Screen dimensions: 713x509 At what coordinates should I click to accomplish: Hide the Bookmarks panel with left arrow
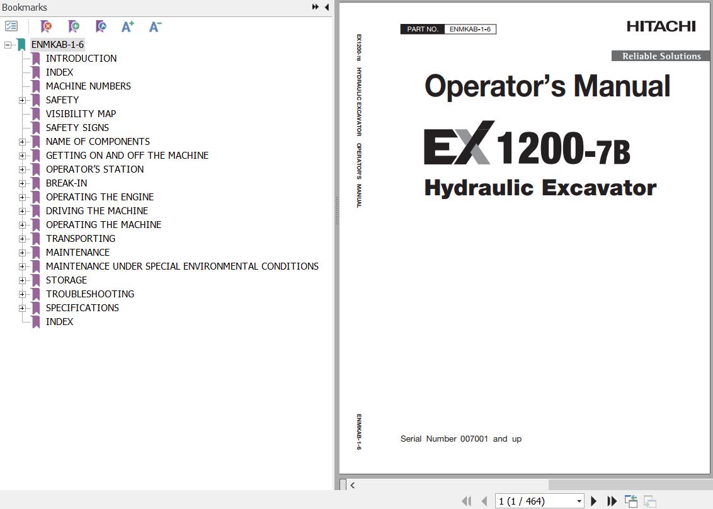tap(326, 7)
